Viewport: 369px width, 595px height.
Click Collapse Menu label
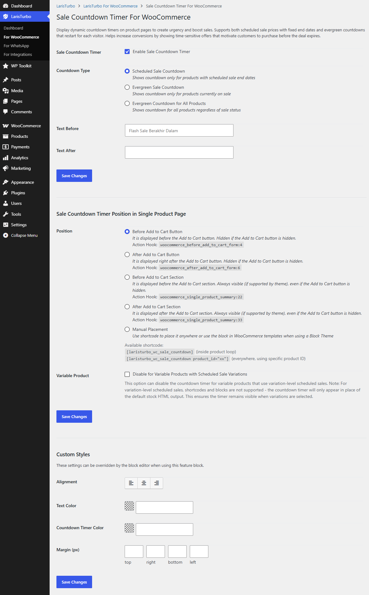pos(24,235)
